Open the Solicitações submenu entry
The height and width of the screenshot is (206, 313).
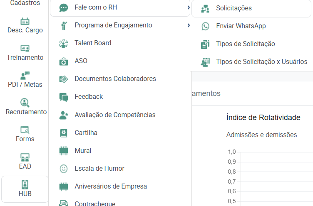[x=234, y=8]
